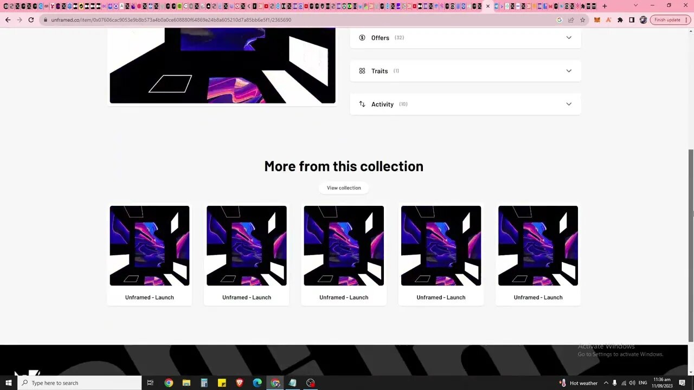Screen dimensions: 694x390
Task: Open Calculator from taskbar
Action: click(x=204, y=383)
